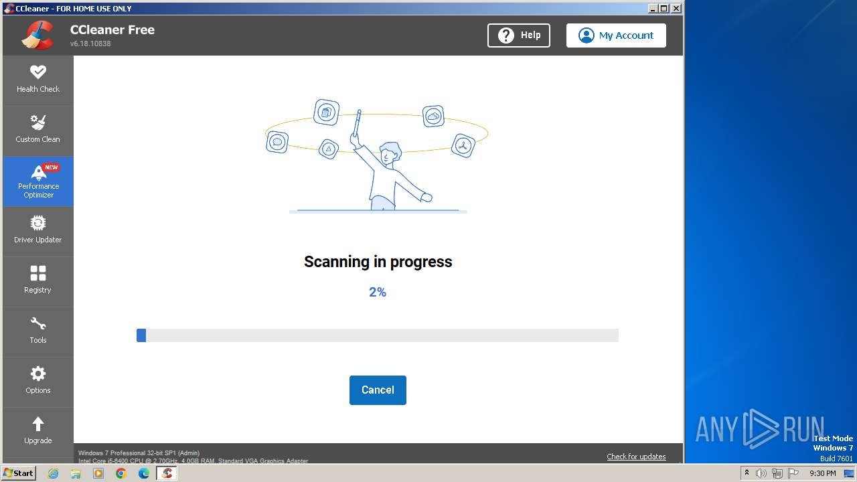
Task: Open the Driver Updater section
Action: pos(38,231)
